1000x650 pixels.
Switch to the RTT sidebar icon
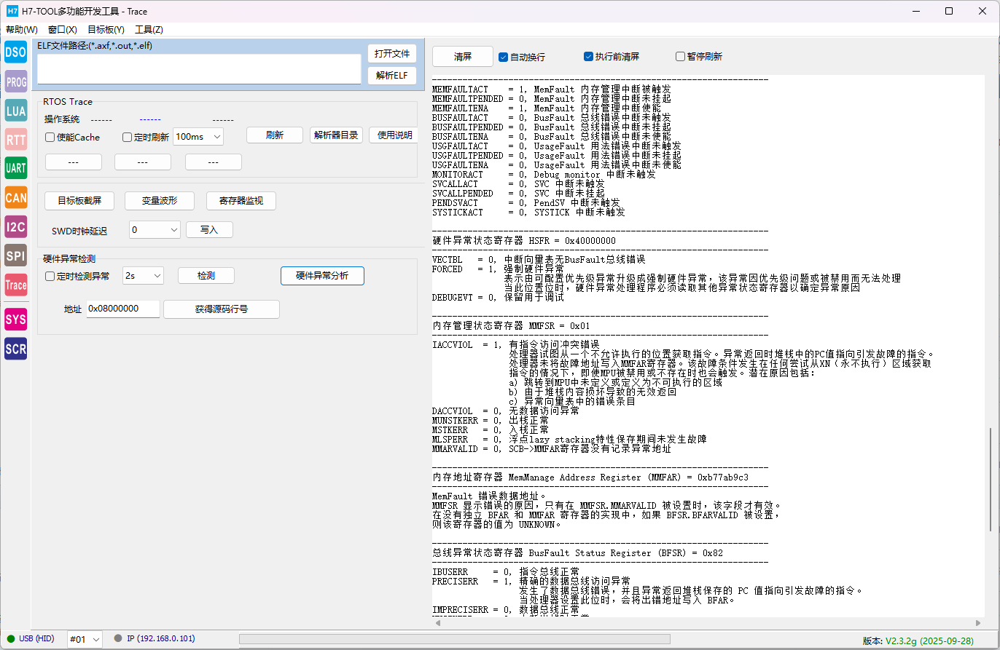(x=15, y=140)
